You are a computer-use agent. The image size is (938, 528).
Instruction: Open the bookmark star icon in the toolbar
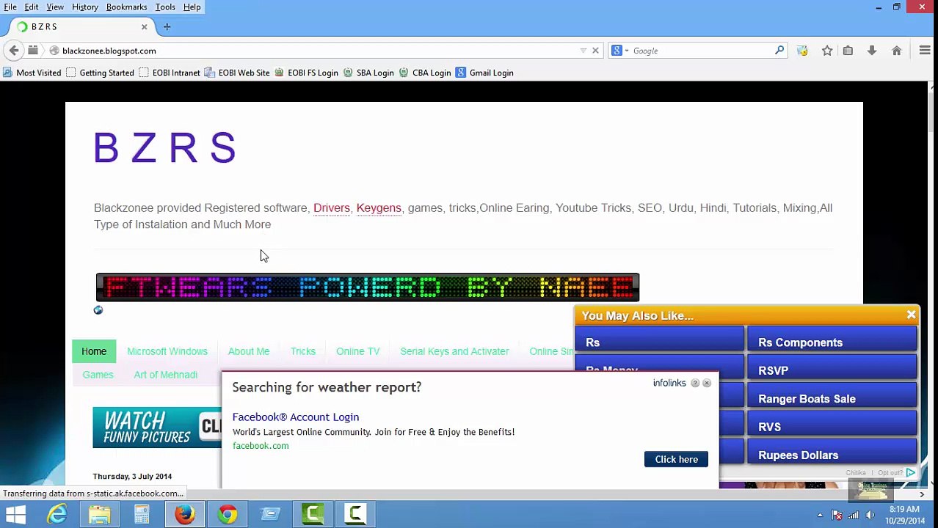click(x=827, y=51)
